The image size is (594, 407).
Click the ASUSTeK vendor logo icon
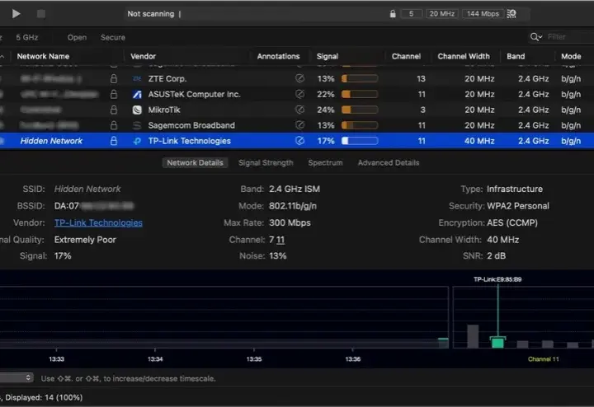(x=137, y=94)
